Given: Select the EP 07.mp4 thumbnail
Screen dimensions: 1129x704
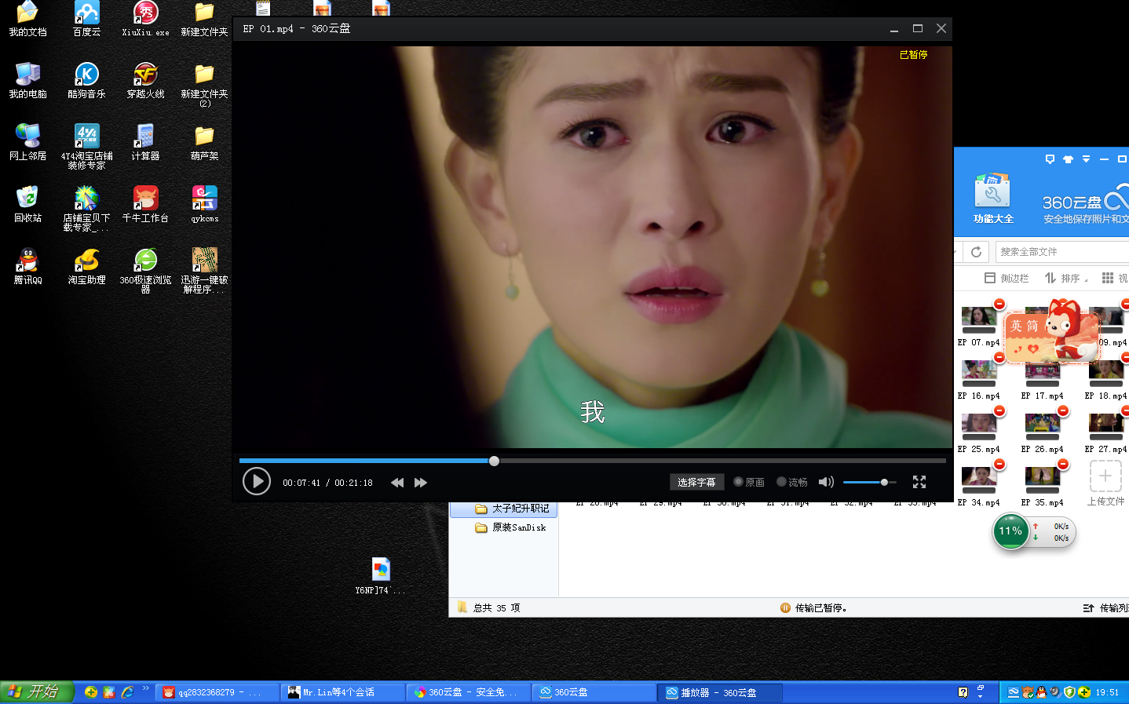Looking at the screenshot, I should 979,318.
